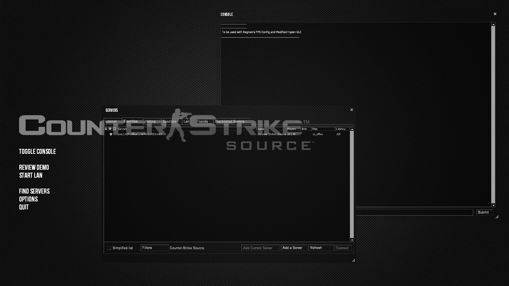
Task: Close the Console window
Action: (x=495, y=14)
